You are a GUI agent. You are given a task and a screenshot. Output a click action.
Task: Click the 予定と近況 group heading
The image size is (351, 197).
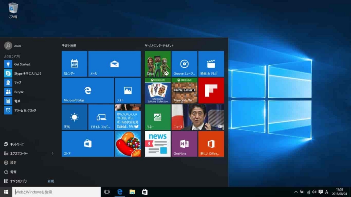pyautogui.click(x=69, y=46)
